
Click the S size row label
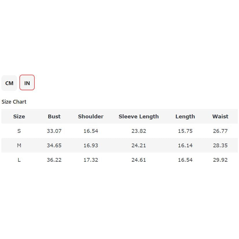point(19,131)
